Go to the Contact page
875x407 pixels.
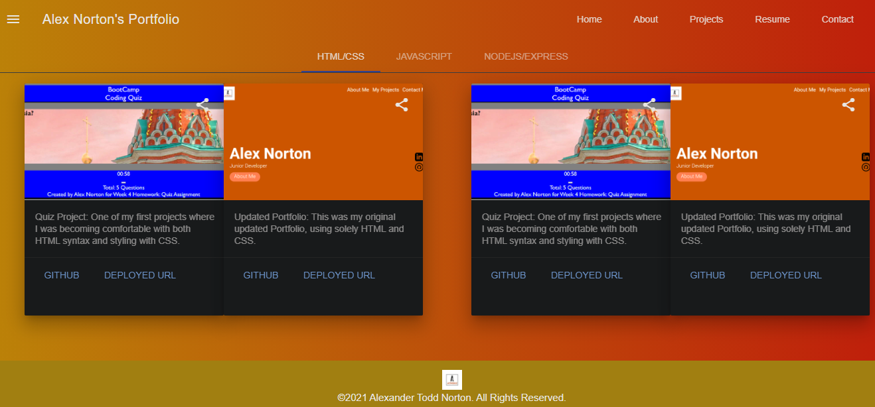point(837,19)
